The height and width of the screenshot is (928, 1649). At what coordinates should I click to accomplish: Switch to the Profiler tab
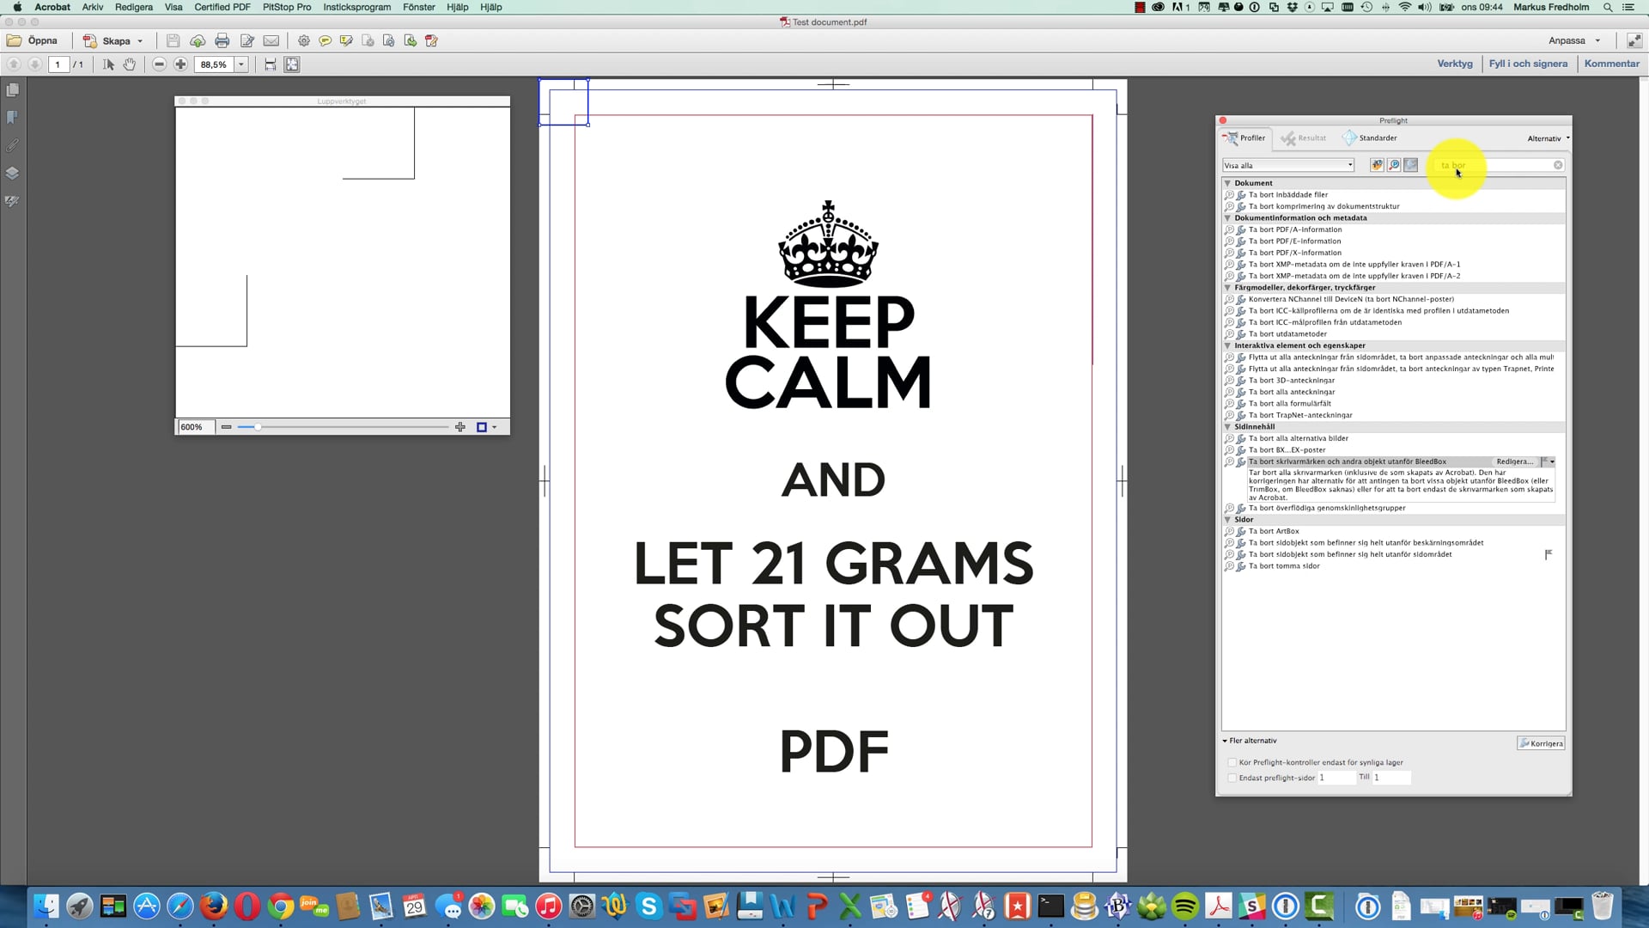coord(1244,138)
